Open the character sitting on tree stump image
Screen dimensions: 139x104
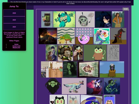112,69
